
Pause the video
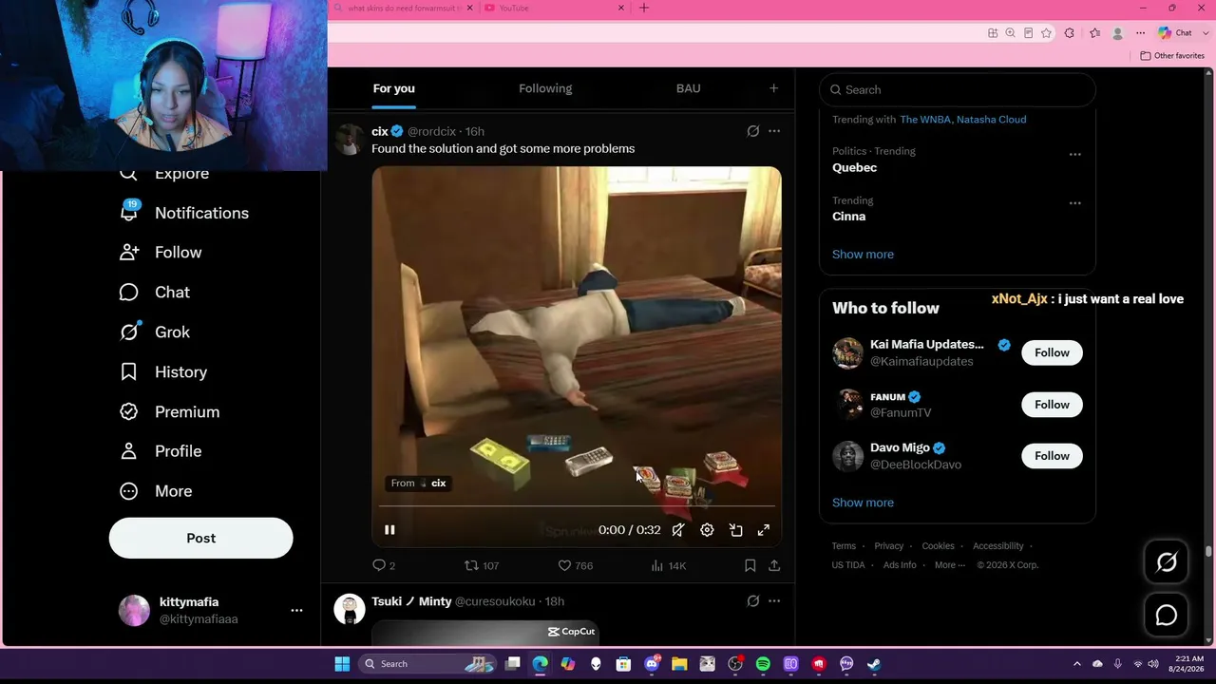pos(389,530)
